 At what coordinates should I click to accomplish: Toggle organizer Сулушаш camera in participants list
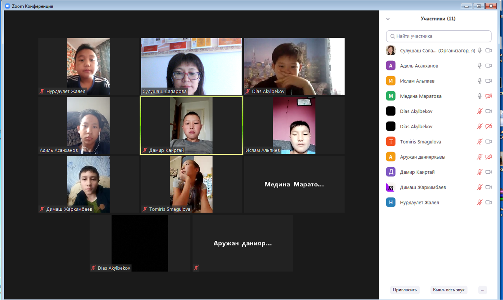click(488, 51)
